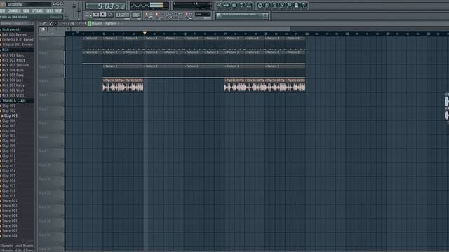Screen dimensions: 449x252
Task: Select 'Clap 001' sample
Action: pyautogui.click(x=9, y=106)
